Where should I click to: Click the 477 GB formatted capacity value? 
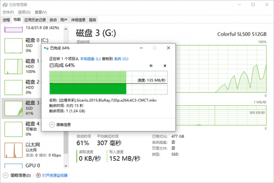[x=178, y=136]
